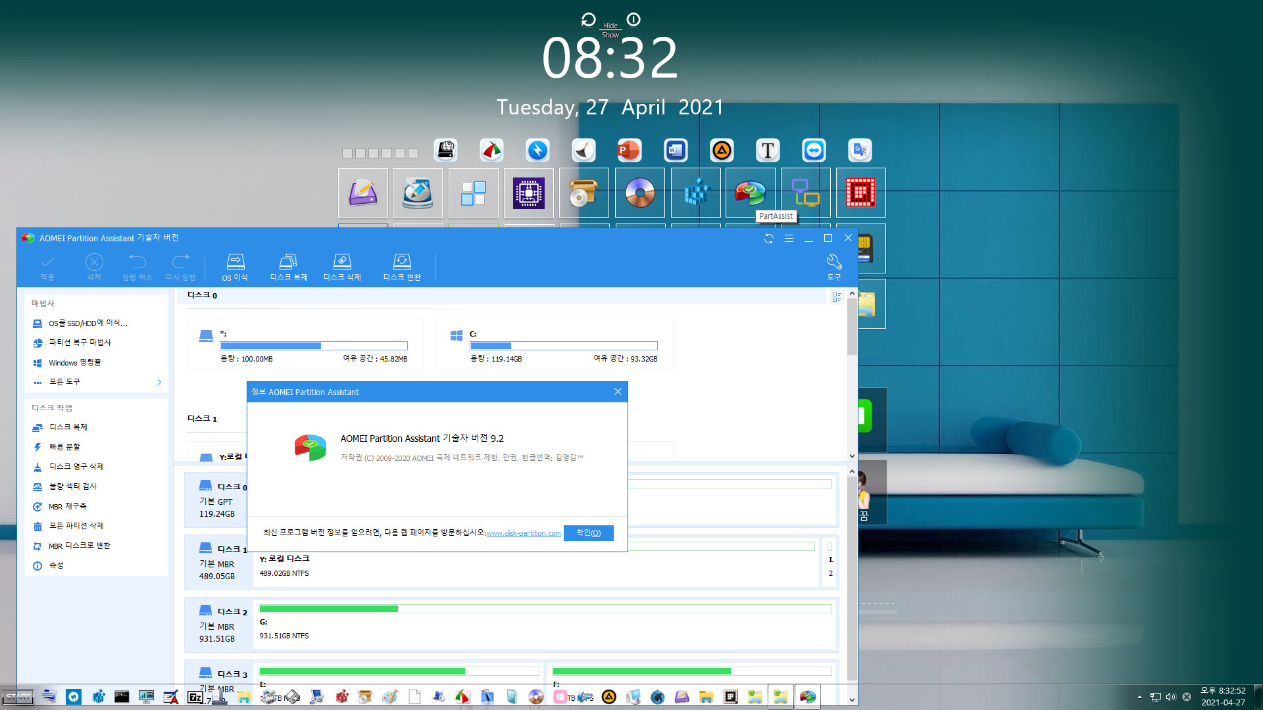Open the hamburger menu in AOMEI title bar
The image size is (1263, 710).
coord(789,239)
